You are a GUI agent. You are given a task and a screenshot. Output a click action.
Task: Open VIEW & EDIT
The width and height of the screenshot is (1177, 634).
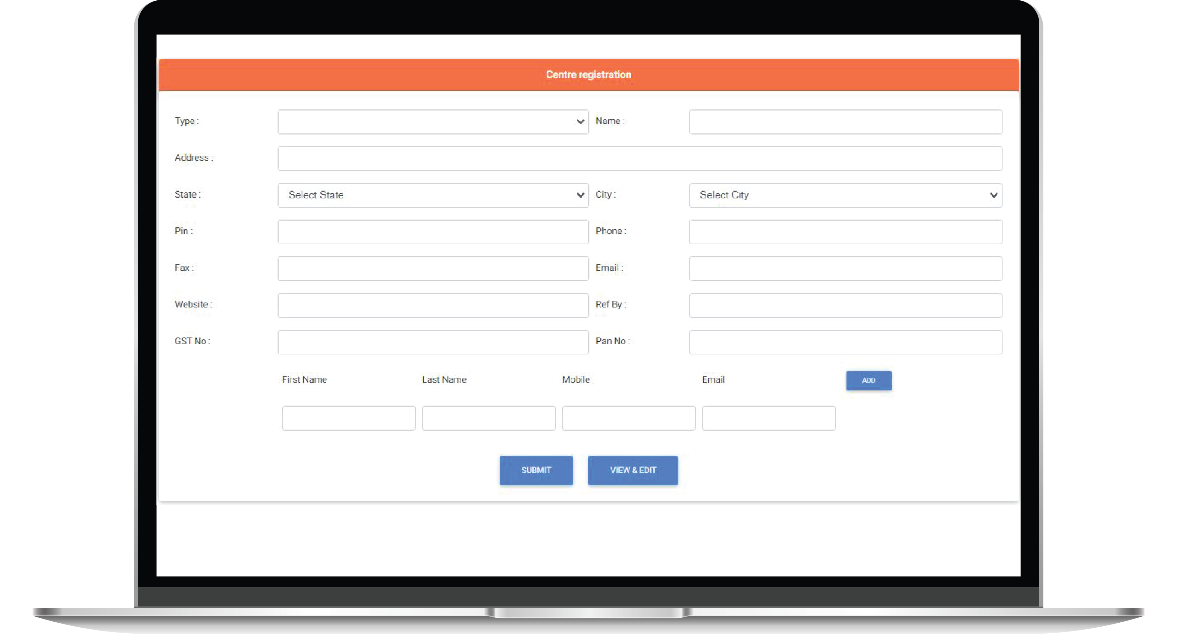633,470
